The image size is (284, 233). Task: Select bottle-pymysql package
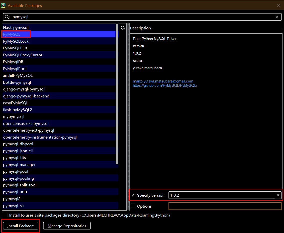point(59,82)
